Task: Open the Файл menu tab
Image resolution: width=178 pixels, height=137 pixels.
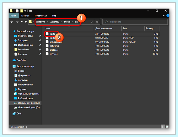Action: pyautogui.click(x=13, y=16)
